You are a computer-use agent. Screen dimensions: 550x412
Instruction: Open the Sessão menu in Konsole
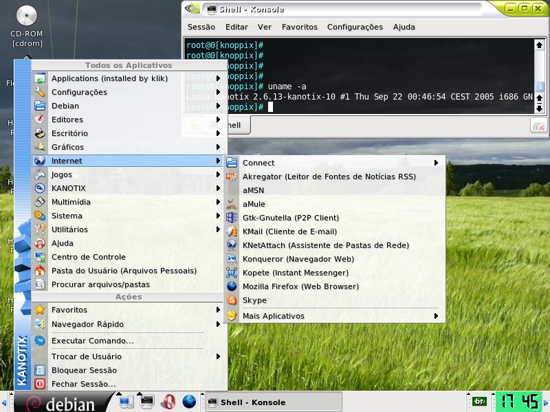click(201, 27)
